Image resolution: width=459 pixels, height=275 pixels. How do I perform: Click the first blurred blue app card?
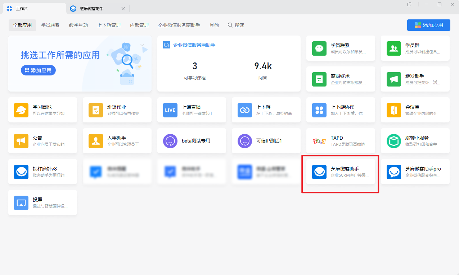tap(117, 172)
